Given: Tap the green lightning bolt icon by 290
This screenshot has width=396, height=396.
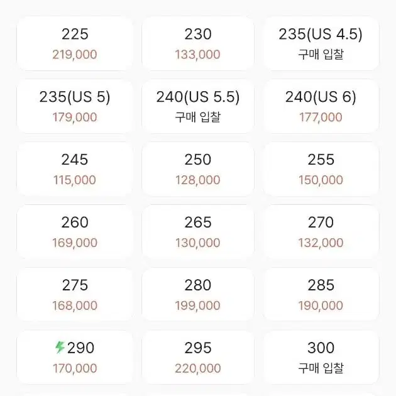Looking at the screenshot, I should (60, 347).
